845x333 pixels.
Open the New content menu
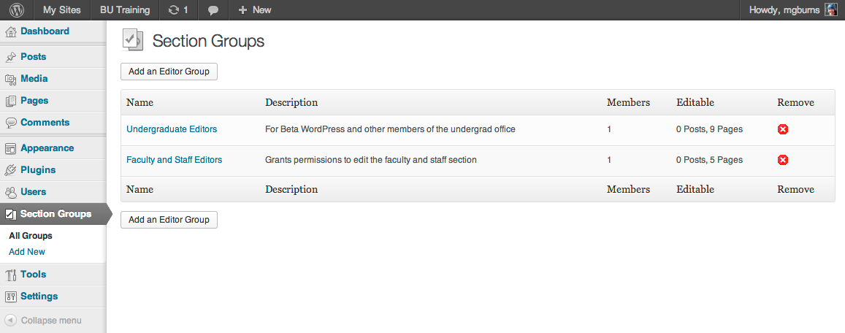click(255, 9)
